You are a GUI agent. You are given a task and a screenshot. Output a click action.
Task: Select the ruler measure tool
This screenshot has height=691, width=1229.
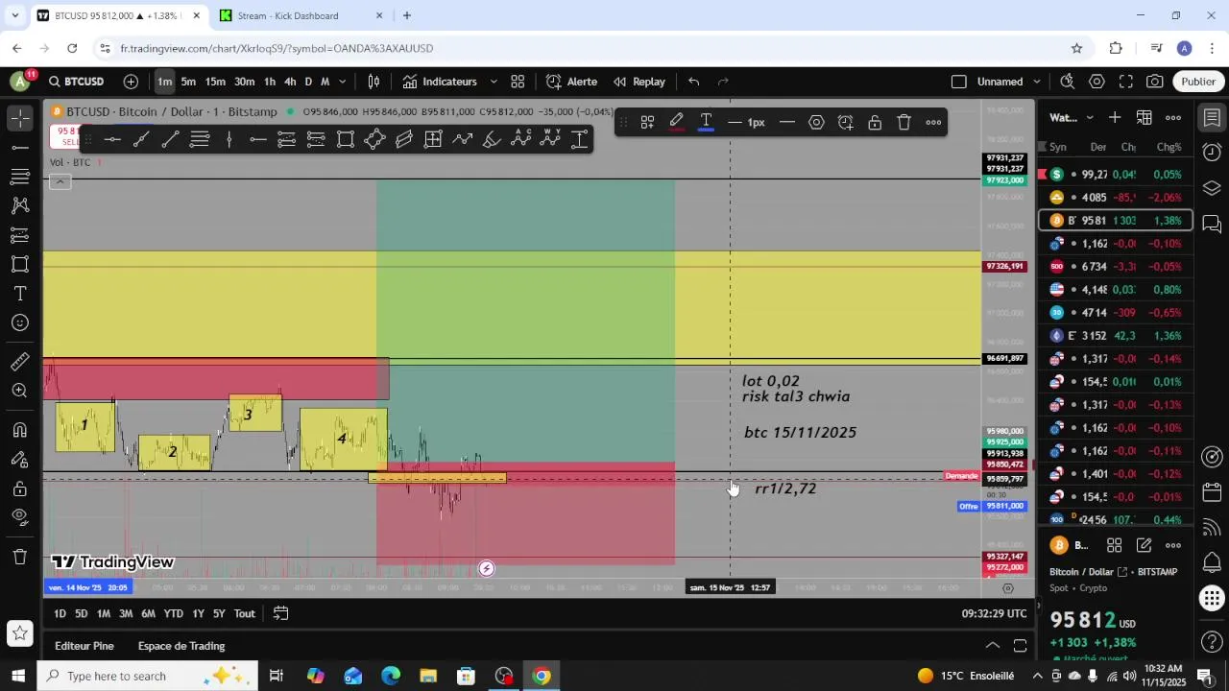(x=20, y=362)
